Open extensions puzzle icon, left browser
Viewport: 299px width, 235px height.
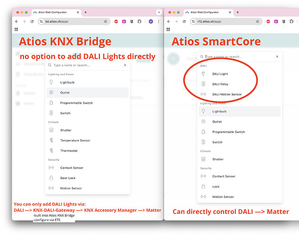[x=140, y=22]
